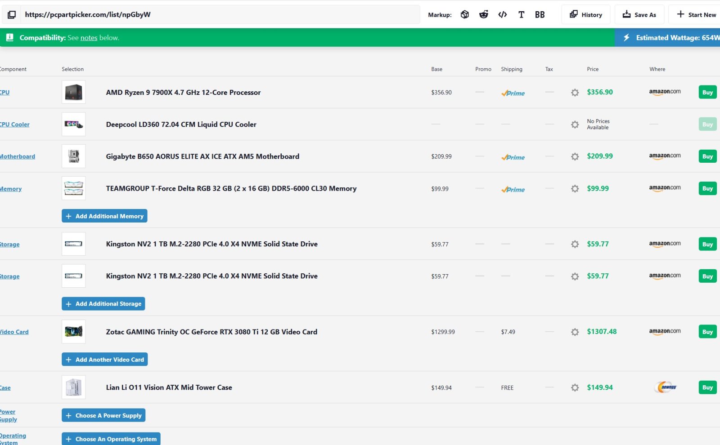The image size is (720, 445).
Task: Click Amazon logo for Zotac video card
Action: click(665, 332)
